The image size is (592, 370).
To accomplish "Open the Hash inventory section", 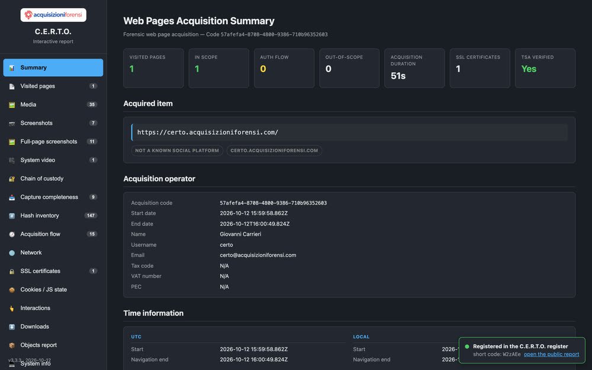I will 53,216.
